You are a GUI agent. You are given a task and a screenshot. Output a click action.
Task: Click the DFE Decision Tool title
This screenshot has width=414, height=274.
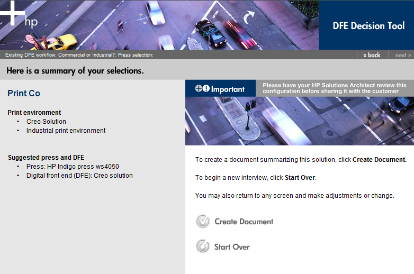tap(368, 25)
